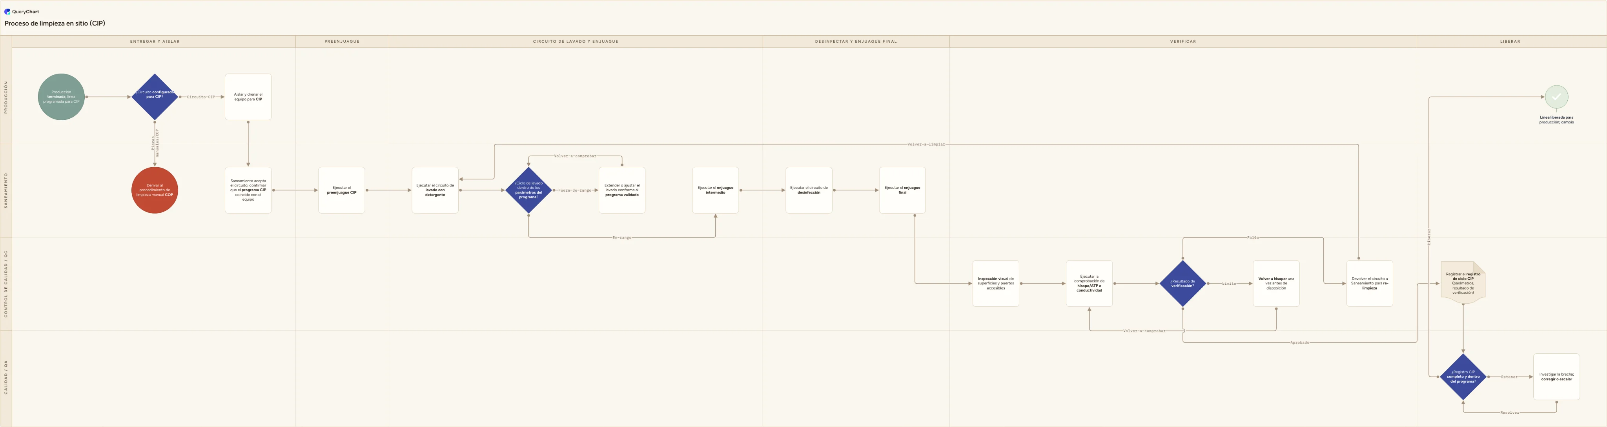This screenshot has width=1607, height=427.
Task: Click the 'DESINFECTAR Y ENJUAGUE FINAL' column header
Action: coord(856,42)
